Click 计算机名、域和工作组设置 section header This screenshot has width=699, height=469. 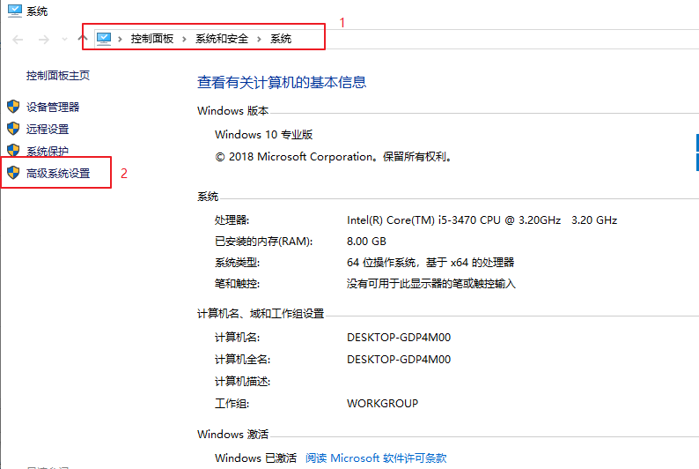[x=261, y=314]
